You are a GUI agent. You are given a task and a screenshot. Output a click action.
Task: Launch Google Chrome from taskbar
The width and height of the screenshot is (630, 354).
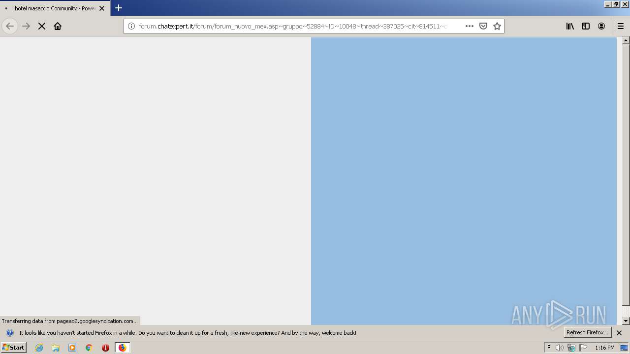(x=89, y=348)
